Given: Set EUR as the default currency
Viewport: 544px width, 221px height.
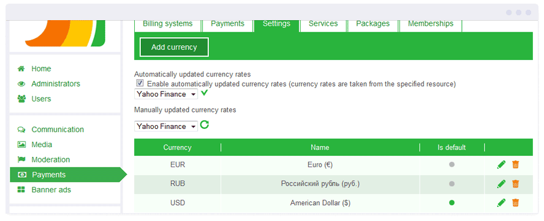Looking at the screenshot, I should (451, 165).
